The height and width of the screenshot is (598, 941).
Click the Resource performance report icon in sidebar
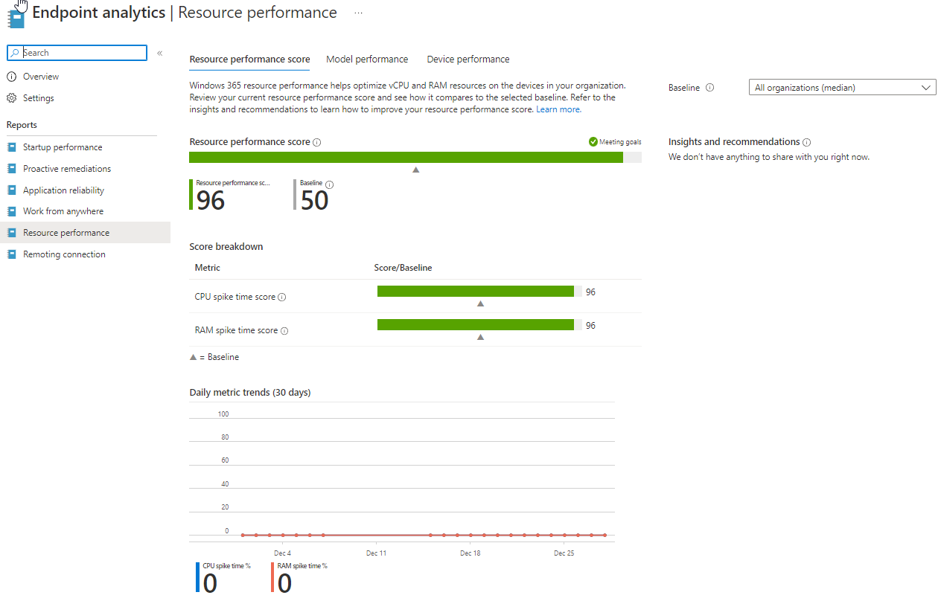(x=11, y=233)
